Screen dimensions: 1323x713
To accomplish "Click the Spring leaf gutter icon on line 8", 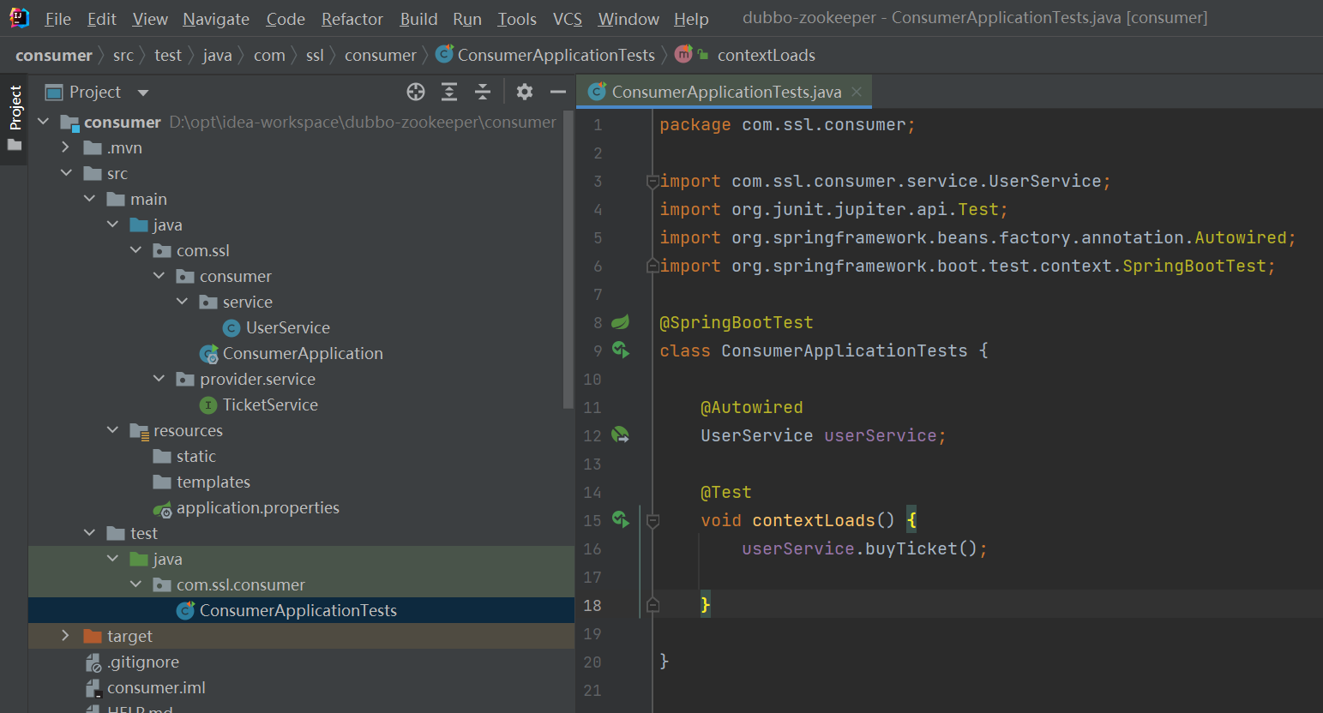I will [x=620, y=322].
